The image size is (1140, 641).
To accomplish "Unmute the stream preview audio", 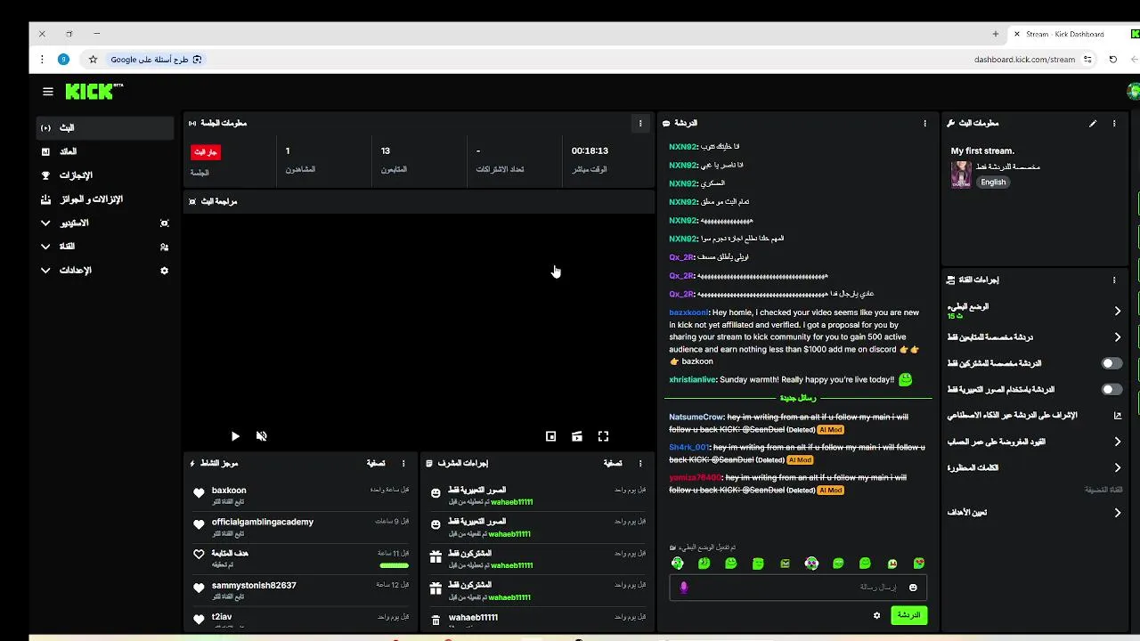I will click(x=262, y=436).
